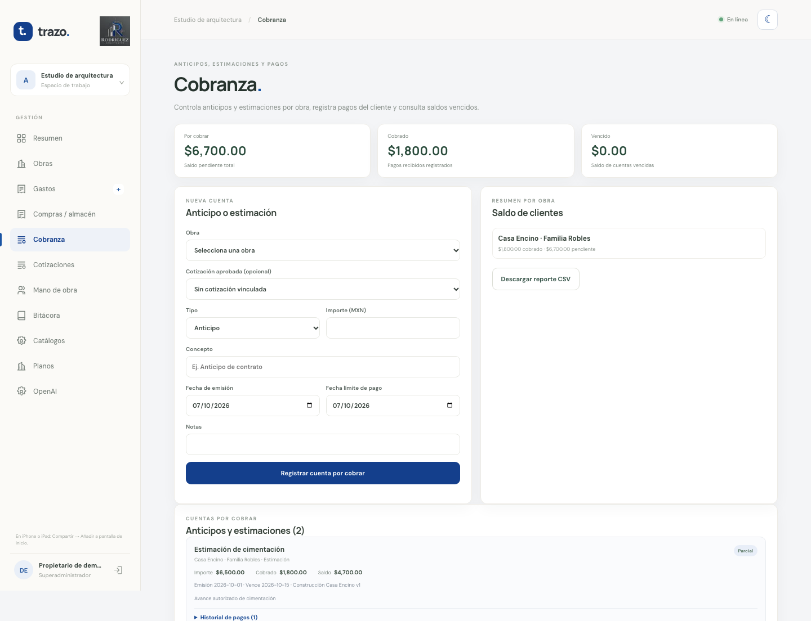Click the Estimación de cimentación title
The height and width of the screenshot is (621, 811).
click(x=239, y=550)
